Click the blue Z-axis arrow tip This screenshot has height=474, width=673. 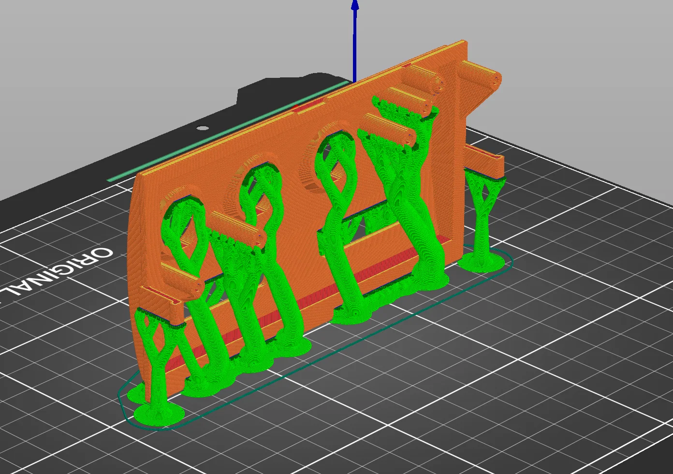(355, 5)
